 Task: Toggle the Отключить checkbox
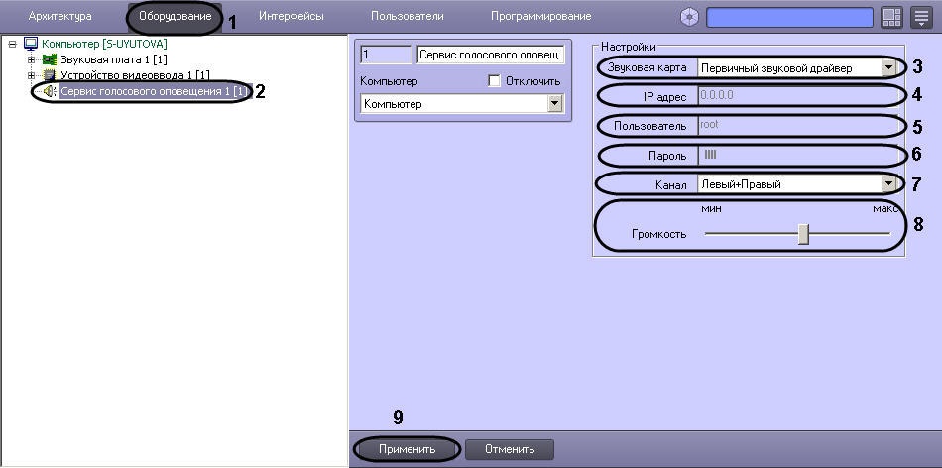tap(495, 80)
